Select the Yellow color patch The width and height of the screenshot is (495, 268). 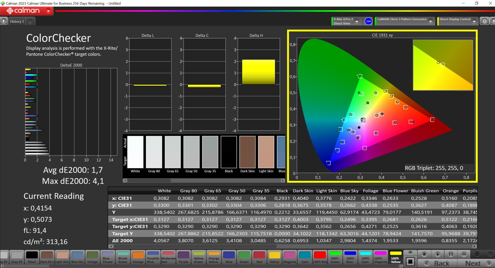click(274, 257)
